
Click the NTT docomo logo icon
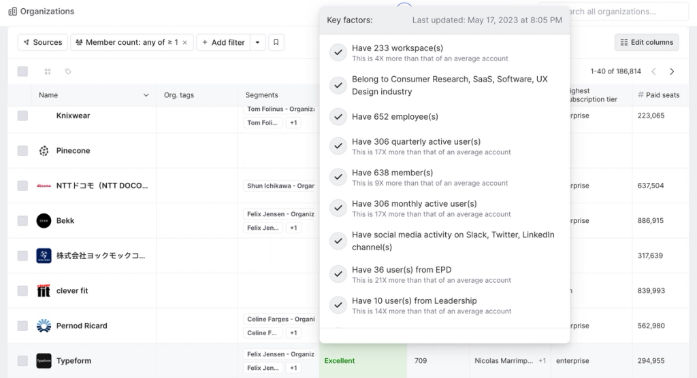pos(44,186)
